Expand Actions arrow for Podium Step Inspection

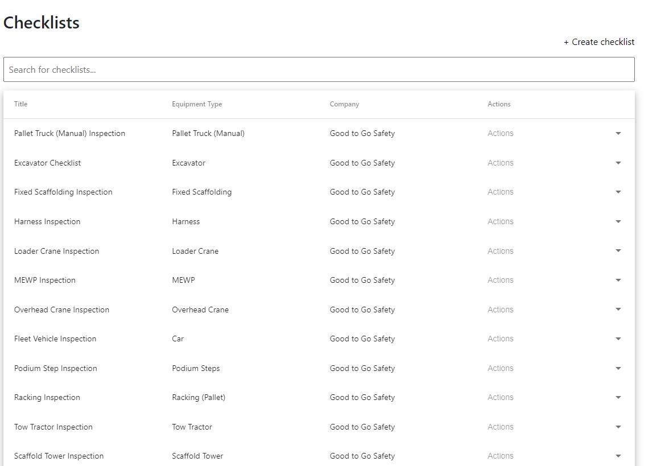(618, 369)
